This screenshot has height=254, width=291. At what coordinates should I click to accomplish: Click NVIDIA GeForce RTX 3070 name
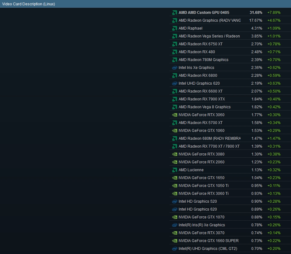point(201,233)
